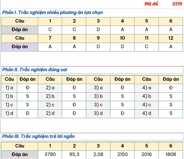Select short answer value 2016
This screenshot has width=184, height=159.
[x=146, y=154]
